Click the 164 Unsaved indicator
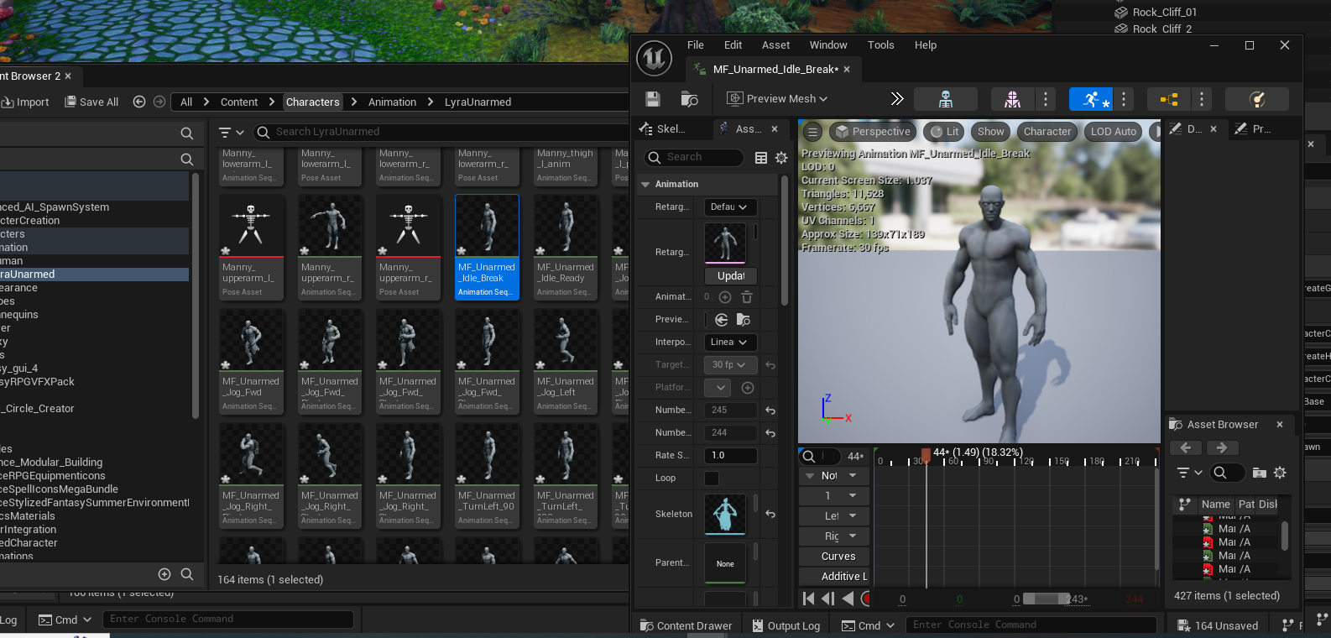Image resolution: width=1331 pixels, height=638 pixels. click(1218, 625)
